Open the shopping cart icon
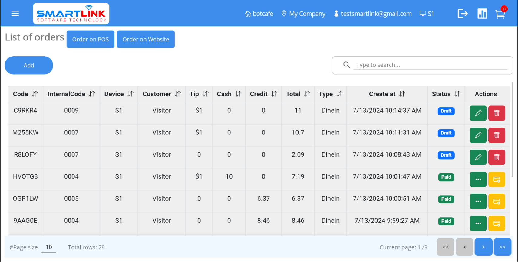518x262 pixels. click(500, 14)
